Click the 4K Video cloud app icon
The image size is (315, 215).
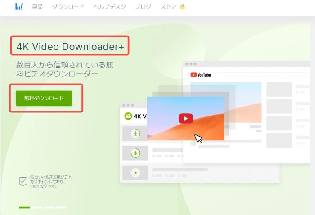[128, 116]
